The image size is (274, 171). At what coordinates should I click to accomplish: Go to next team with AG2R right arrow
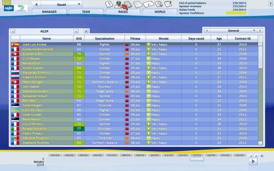pyautogui.click(x=76, y=31)
